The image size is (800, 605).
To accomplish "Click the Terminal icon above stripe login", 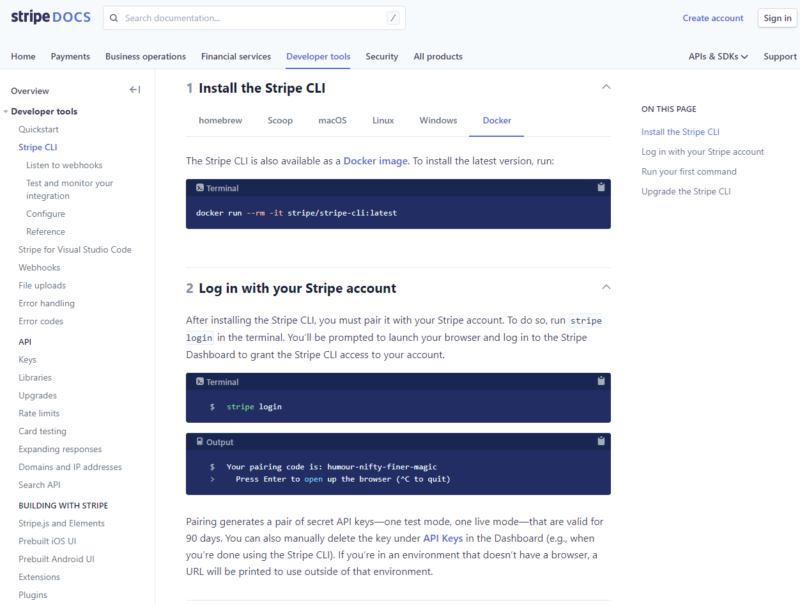I will click(x=200, y=382).
